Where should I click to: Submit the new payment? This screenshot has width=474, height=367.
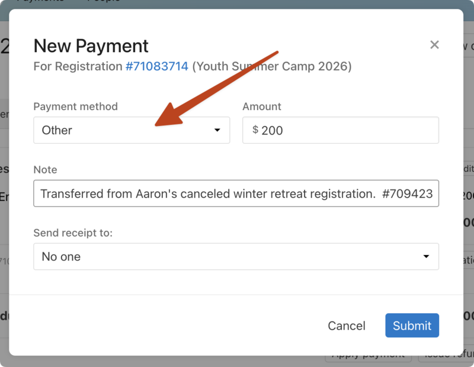pyautogui.click(x=412, y=326)
